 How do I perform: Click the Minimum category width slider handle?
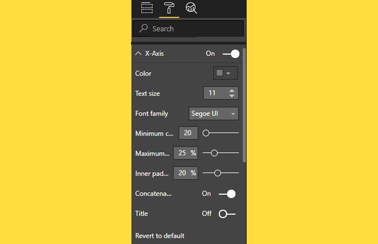tap(206, 133)
